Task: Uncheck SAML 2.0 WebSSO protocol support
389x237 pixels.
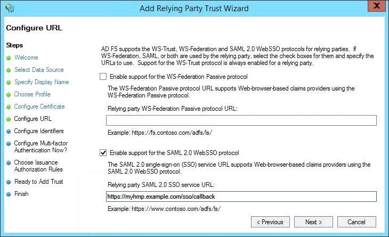Action: click(x=103, y=153)
